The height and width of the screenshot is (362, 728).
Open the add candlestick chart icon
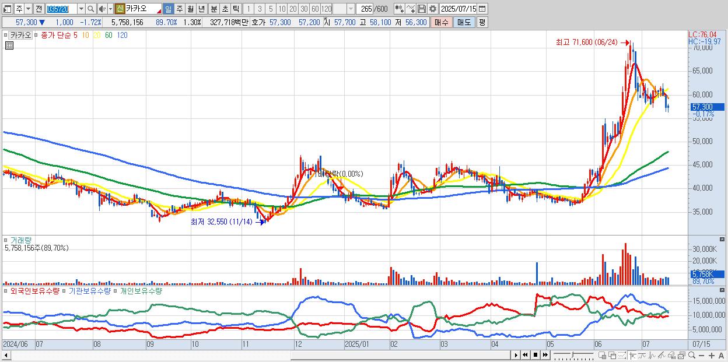click(x=400, y=9)
